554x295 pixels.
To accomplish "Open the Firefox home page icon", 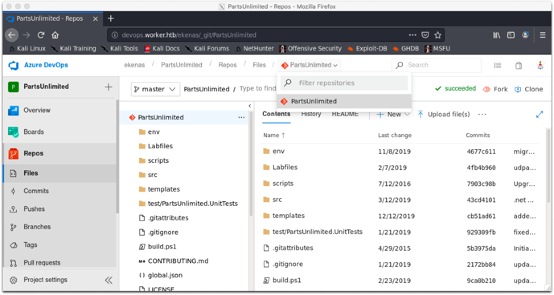I will (x=55, y=35).
